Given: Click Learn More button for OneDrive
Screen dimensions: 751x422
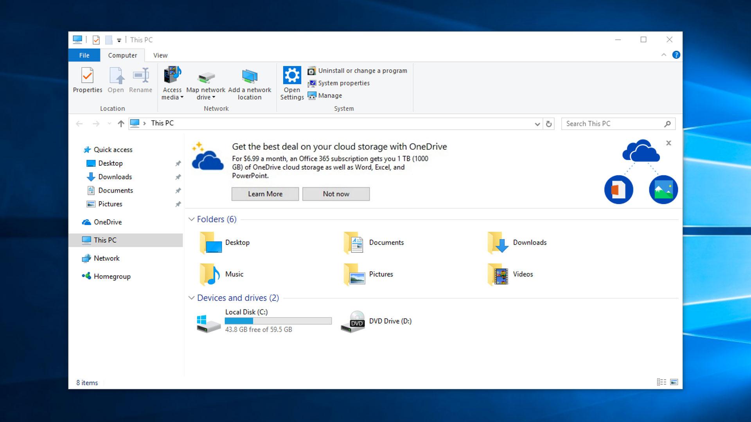Looking at the screenshot, I should (266, 194).
